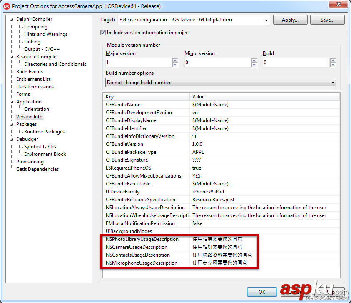Click FMLocalNotificationPermission value false
Screen dimensions: 351x303
tap(197, 223)
